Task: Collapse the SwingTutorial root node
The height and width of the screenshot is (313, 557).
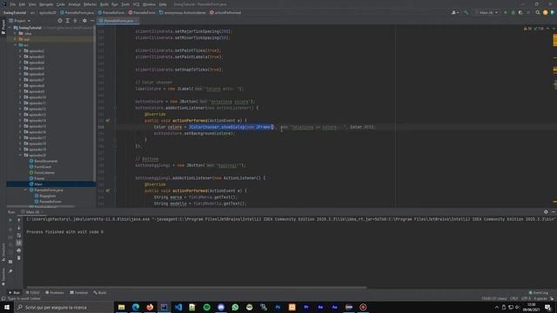Action: (10, 28)
